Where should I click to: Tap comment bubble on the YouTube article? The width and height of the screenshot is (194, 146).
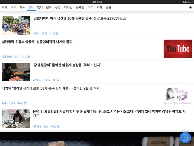[16, 57]
